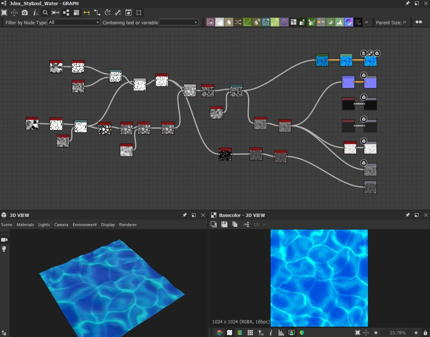Open display settings icon in 2D view bar
The height and width of the screenshot is (337, 430).
point(292,332)
